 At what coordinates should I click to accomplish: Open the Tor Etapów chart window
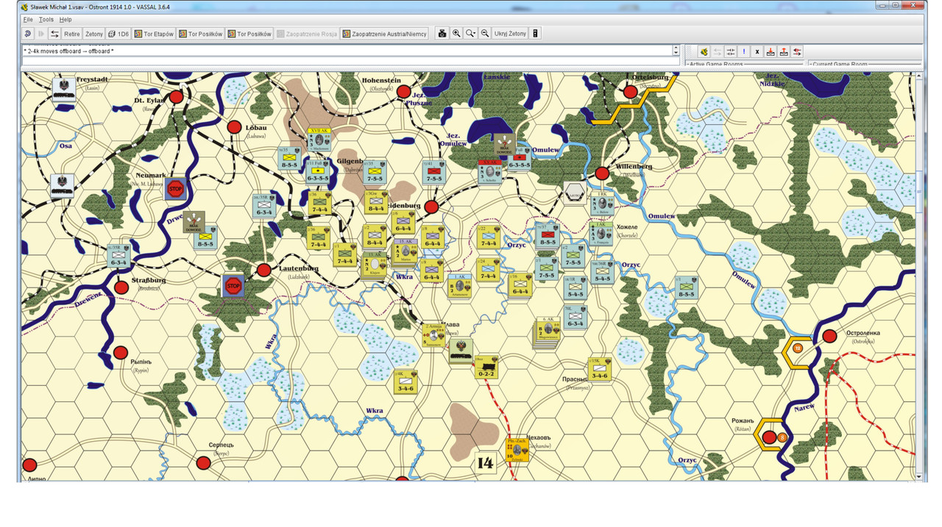pos(154,34)
